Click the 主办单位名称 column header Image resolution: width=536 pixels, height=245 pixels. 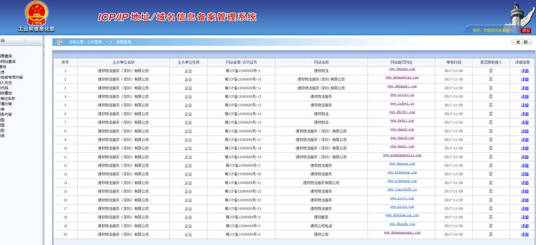[x=123, y=63]
